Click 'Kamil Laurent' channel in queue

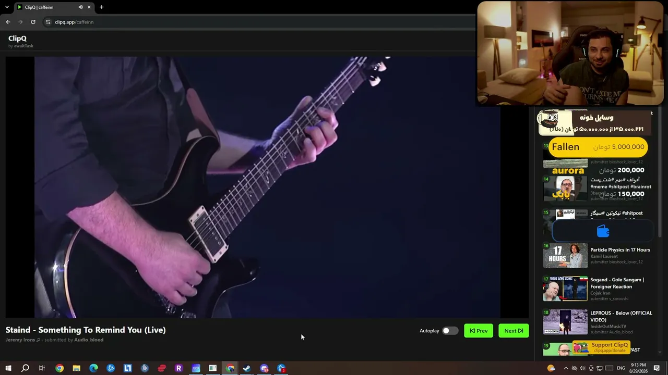tap(604, 256)
